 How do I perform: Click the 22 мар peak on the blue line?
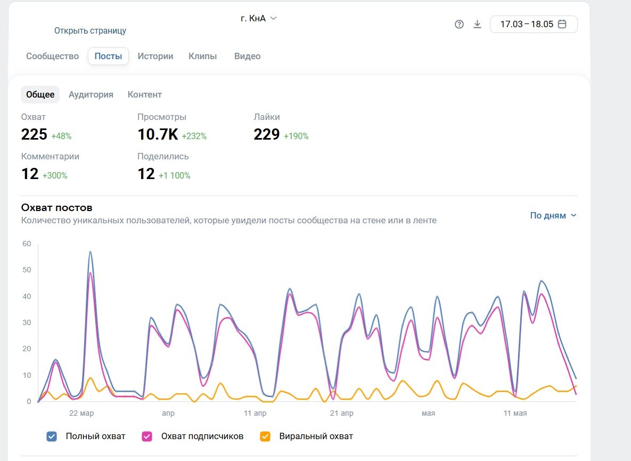(x=90, y=252)
